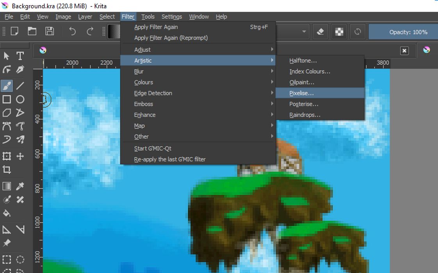Viewport: 438px width, 273px height.
Task: Click the Undo arrow icon
Action: [72, 32]
